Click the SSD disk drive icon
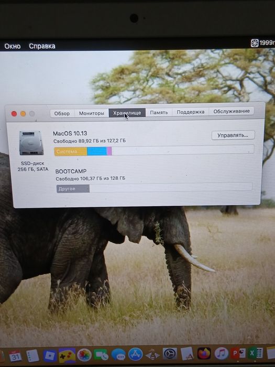Image resolution: width=275 pixels, height=367 pixels. [x=31, y=143]
